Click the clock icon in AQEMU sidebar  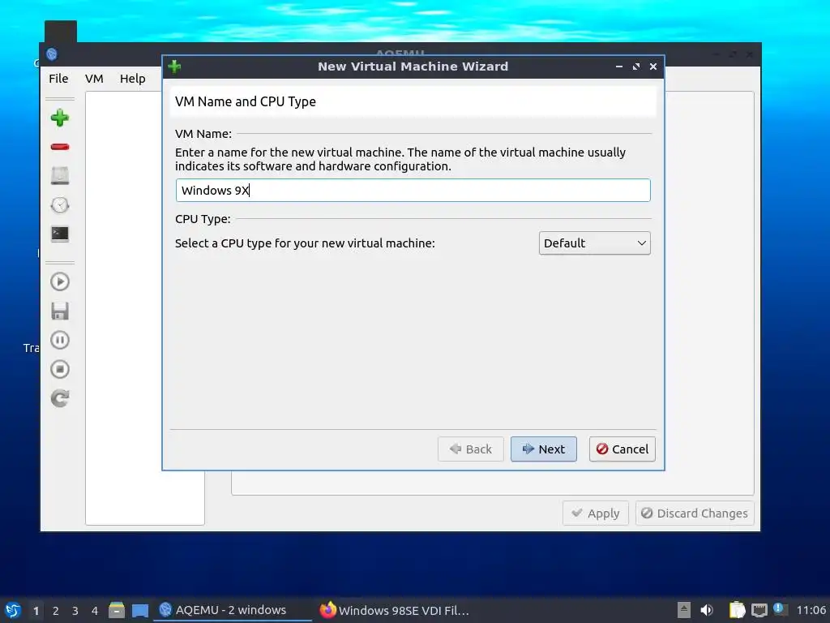click(x=60, y=205)
